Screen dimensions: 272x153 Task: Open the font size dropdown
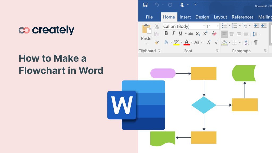pyautogui.click(x=218, y=26)
